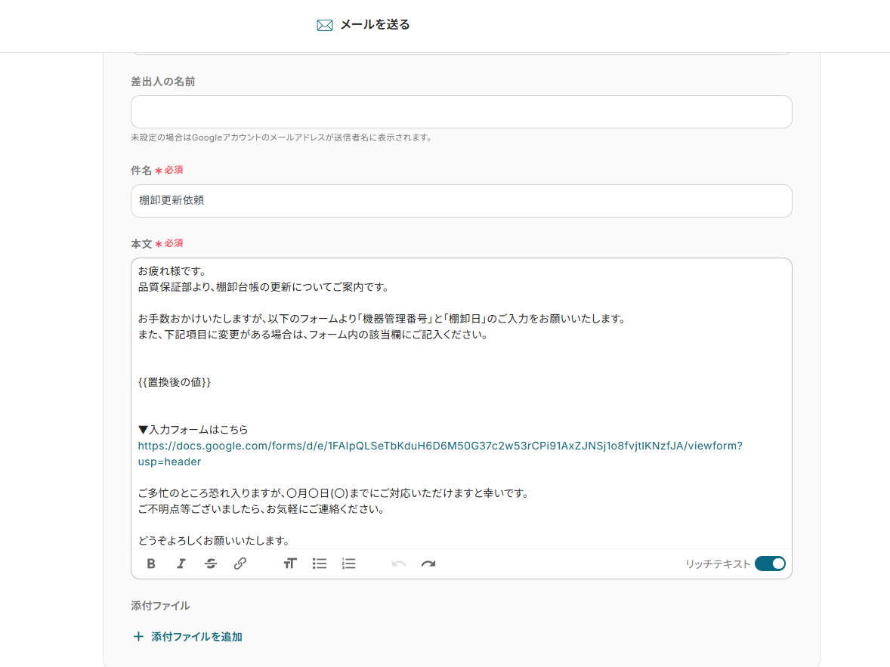Apply italic formatting to body text
890x667 pixels.
[x=181, y=564]
